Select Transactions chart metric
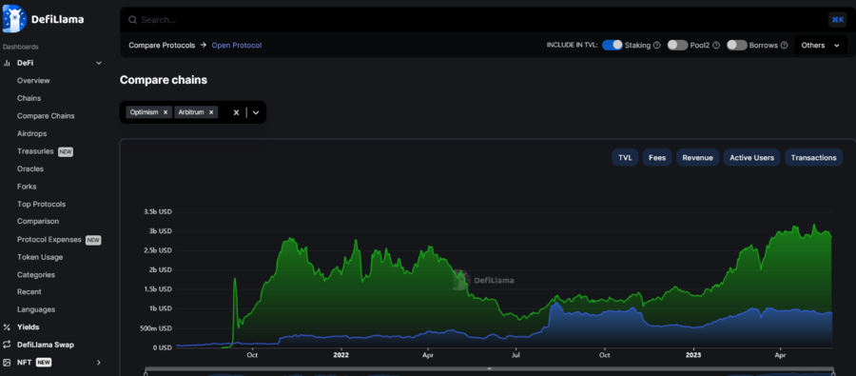The height and width of the screenshot is (376, 856). (x=813, y=157)
